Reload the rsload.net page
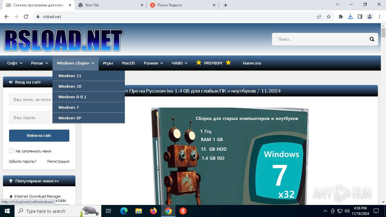 tap(26, 17)
